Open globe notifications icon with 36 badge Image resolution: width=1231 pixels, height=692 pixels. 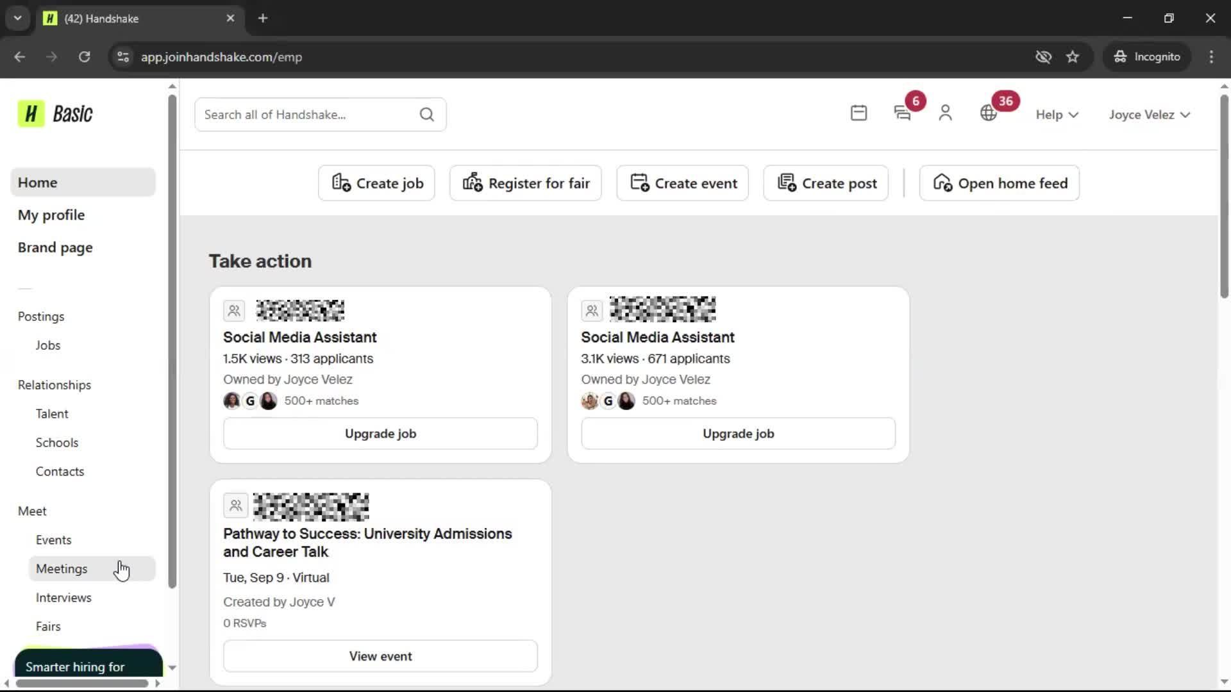(989, 113)
